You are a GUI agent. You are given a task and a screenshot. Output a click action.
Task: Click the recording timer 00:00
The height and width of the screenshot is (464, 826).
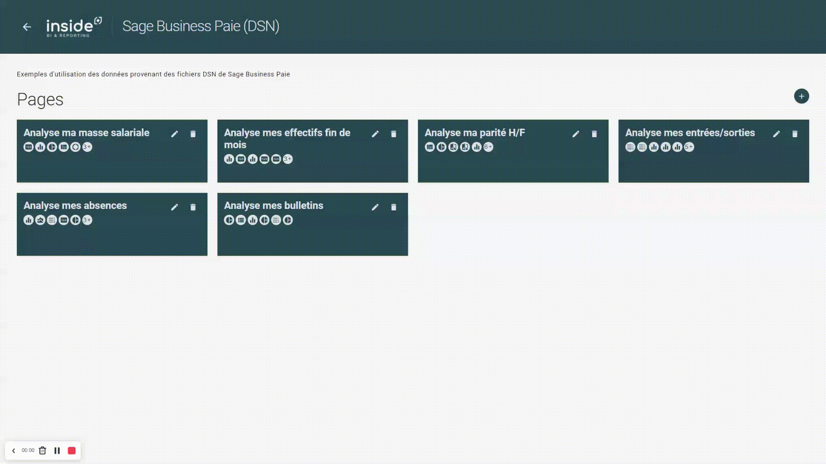pos(28,451)
